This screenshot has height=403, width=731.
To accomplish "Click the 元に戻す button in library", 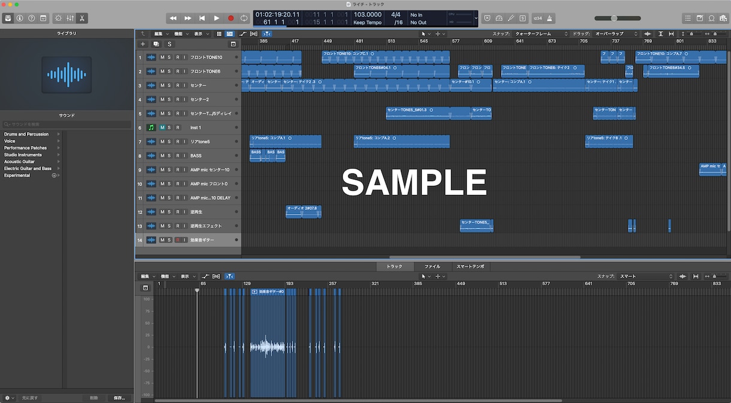I will coord(30,398).
